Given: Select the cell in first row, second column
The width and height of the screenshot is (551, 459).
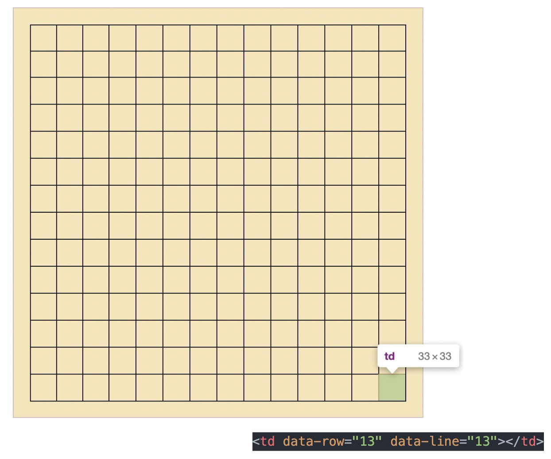Looking at the screenshot, I should (70, 38).
